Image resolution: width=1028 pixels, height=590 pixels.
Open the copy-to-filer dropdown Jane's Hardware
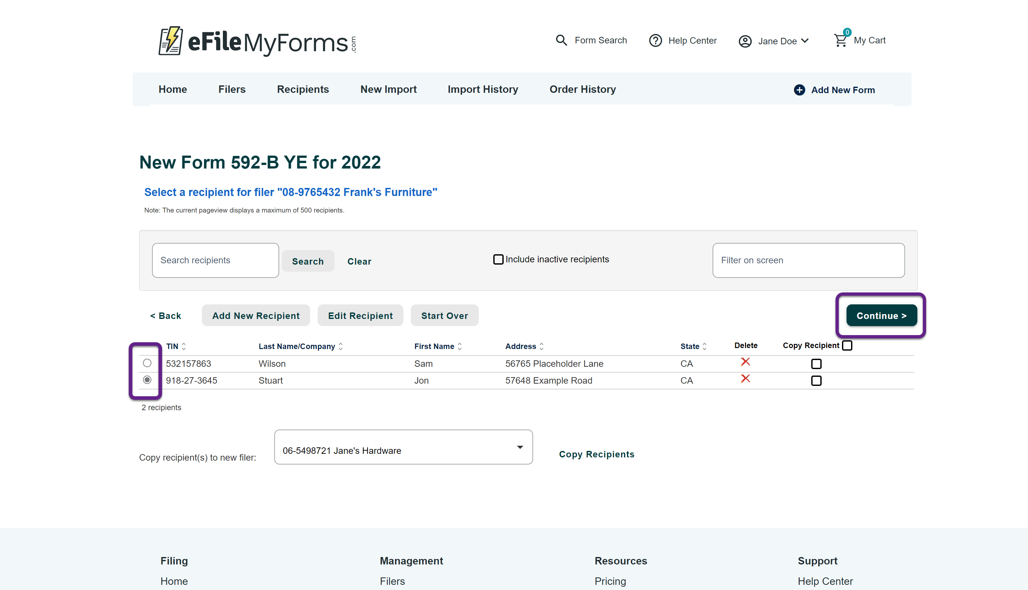click(x=403, y=447)
